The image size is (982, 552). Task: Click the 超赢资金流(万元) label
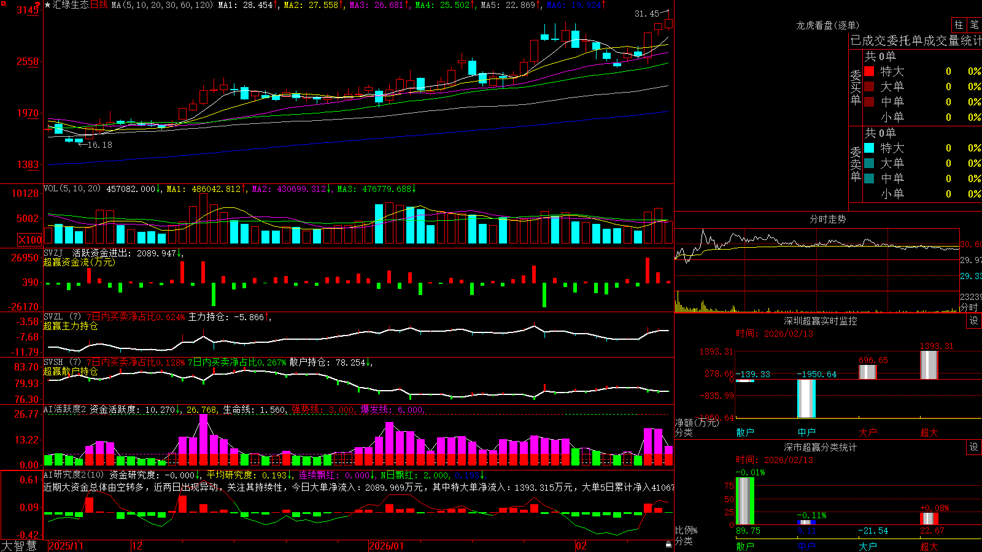[x=79, y=262]
